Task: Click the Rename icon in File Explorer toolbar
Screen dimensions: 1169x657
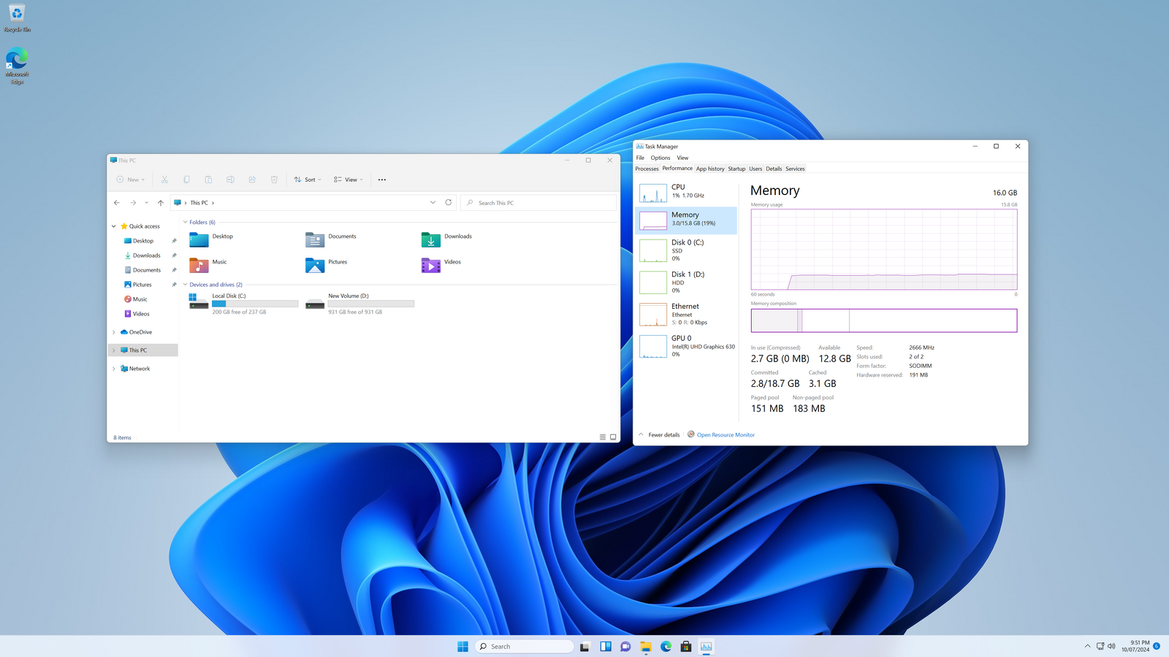Action: [x=230, y=180]
